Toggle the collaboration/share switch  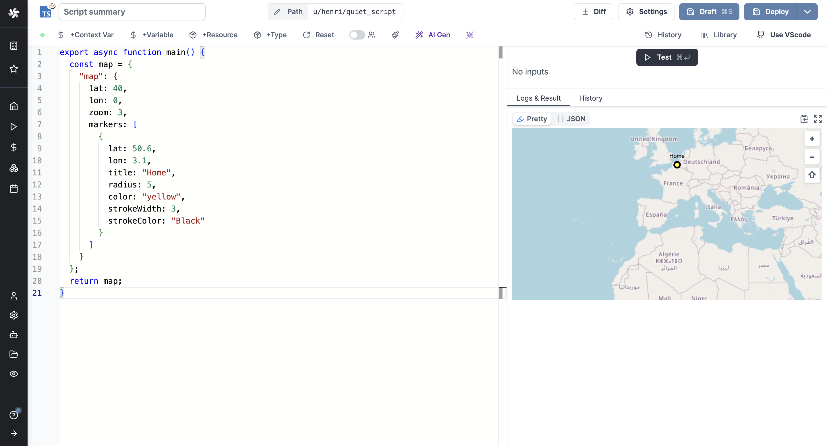pyautogui.click(x=357, y=35)
